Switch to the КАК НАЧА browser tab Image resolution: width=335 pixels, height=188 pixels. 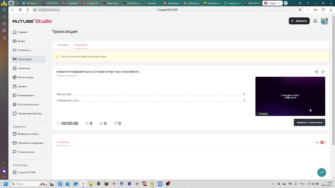[x=252, y=3]
